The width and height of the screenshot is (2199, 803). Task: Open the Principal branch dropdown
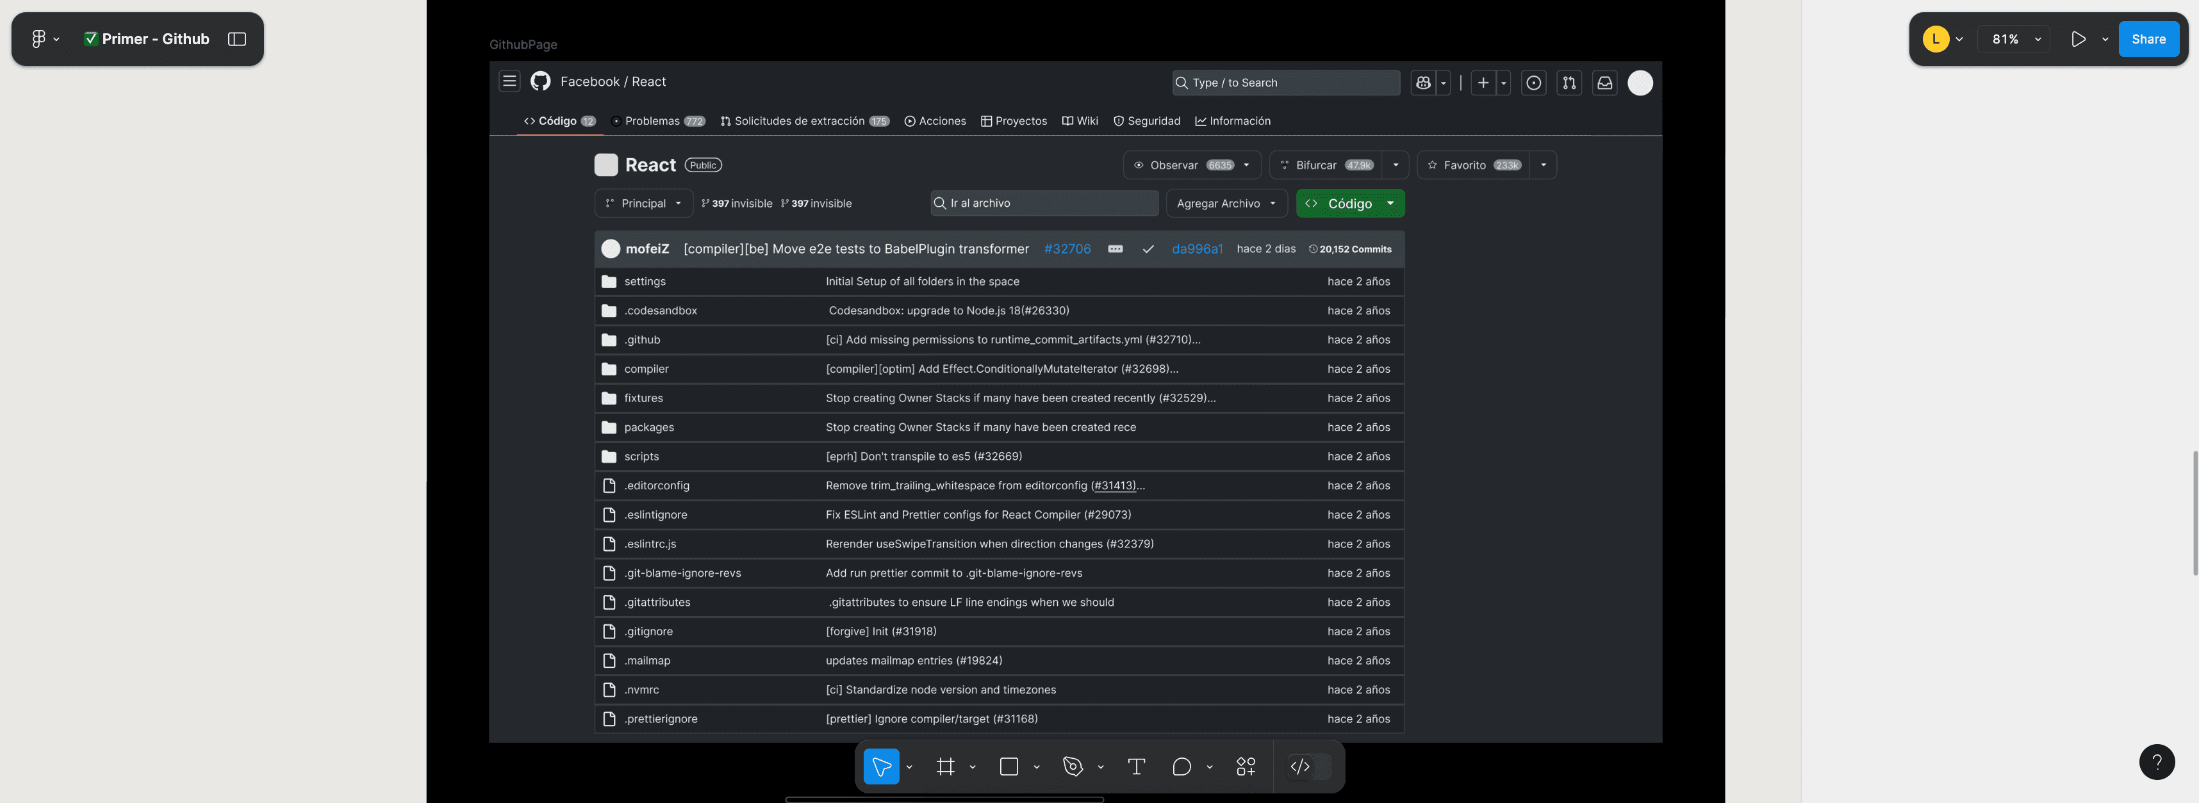pos(644,203)
